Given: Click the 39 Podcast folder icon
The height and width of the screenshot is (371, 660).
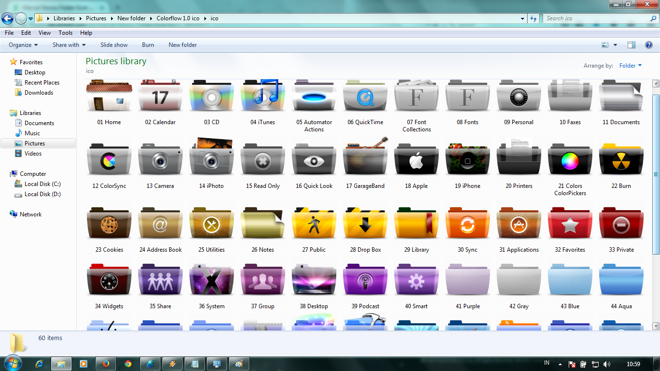Looking at the screenshot, I should [365, 280].
